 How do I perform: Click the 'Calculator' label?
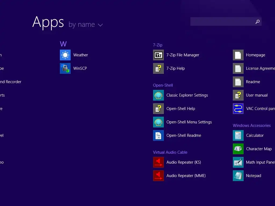tap(255, 135)
